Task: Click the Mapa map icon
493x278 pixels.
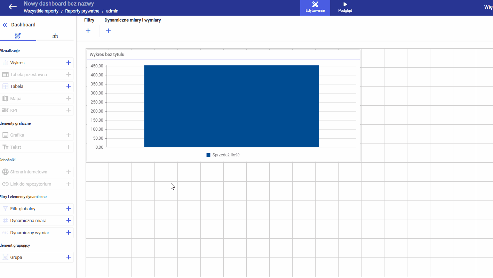Action: point(5,99)
